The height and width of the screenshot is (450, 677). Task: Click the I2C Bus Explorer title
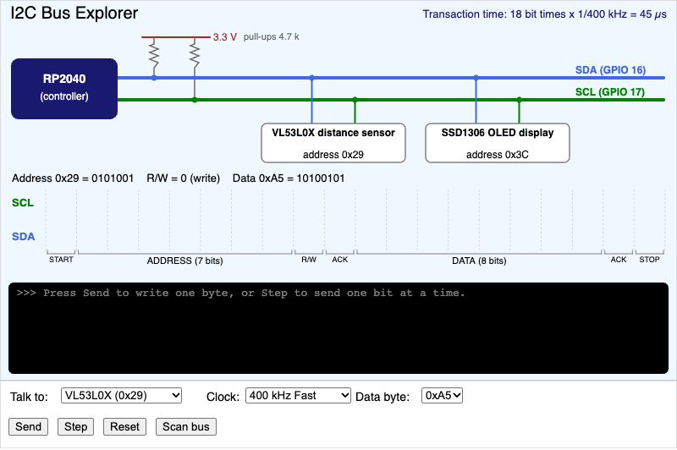74,14
